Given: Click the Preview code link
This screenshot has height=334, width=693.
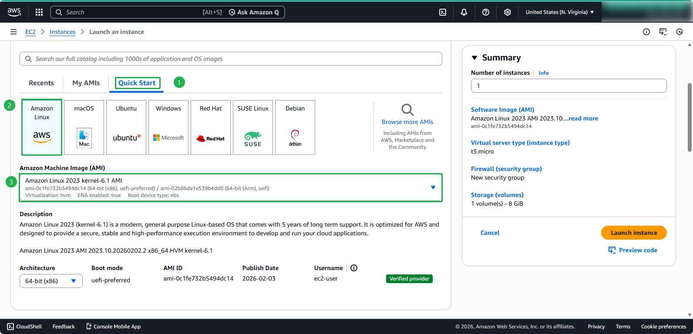Looking at the screenshot, I should [x=638, y=250].
